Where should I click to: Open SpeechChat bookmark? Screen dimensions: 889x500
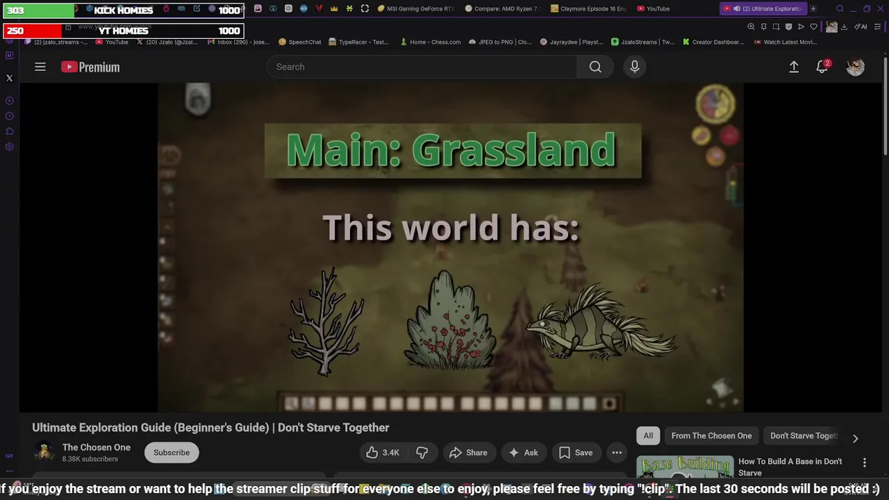300,42
